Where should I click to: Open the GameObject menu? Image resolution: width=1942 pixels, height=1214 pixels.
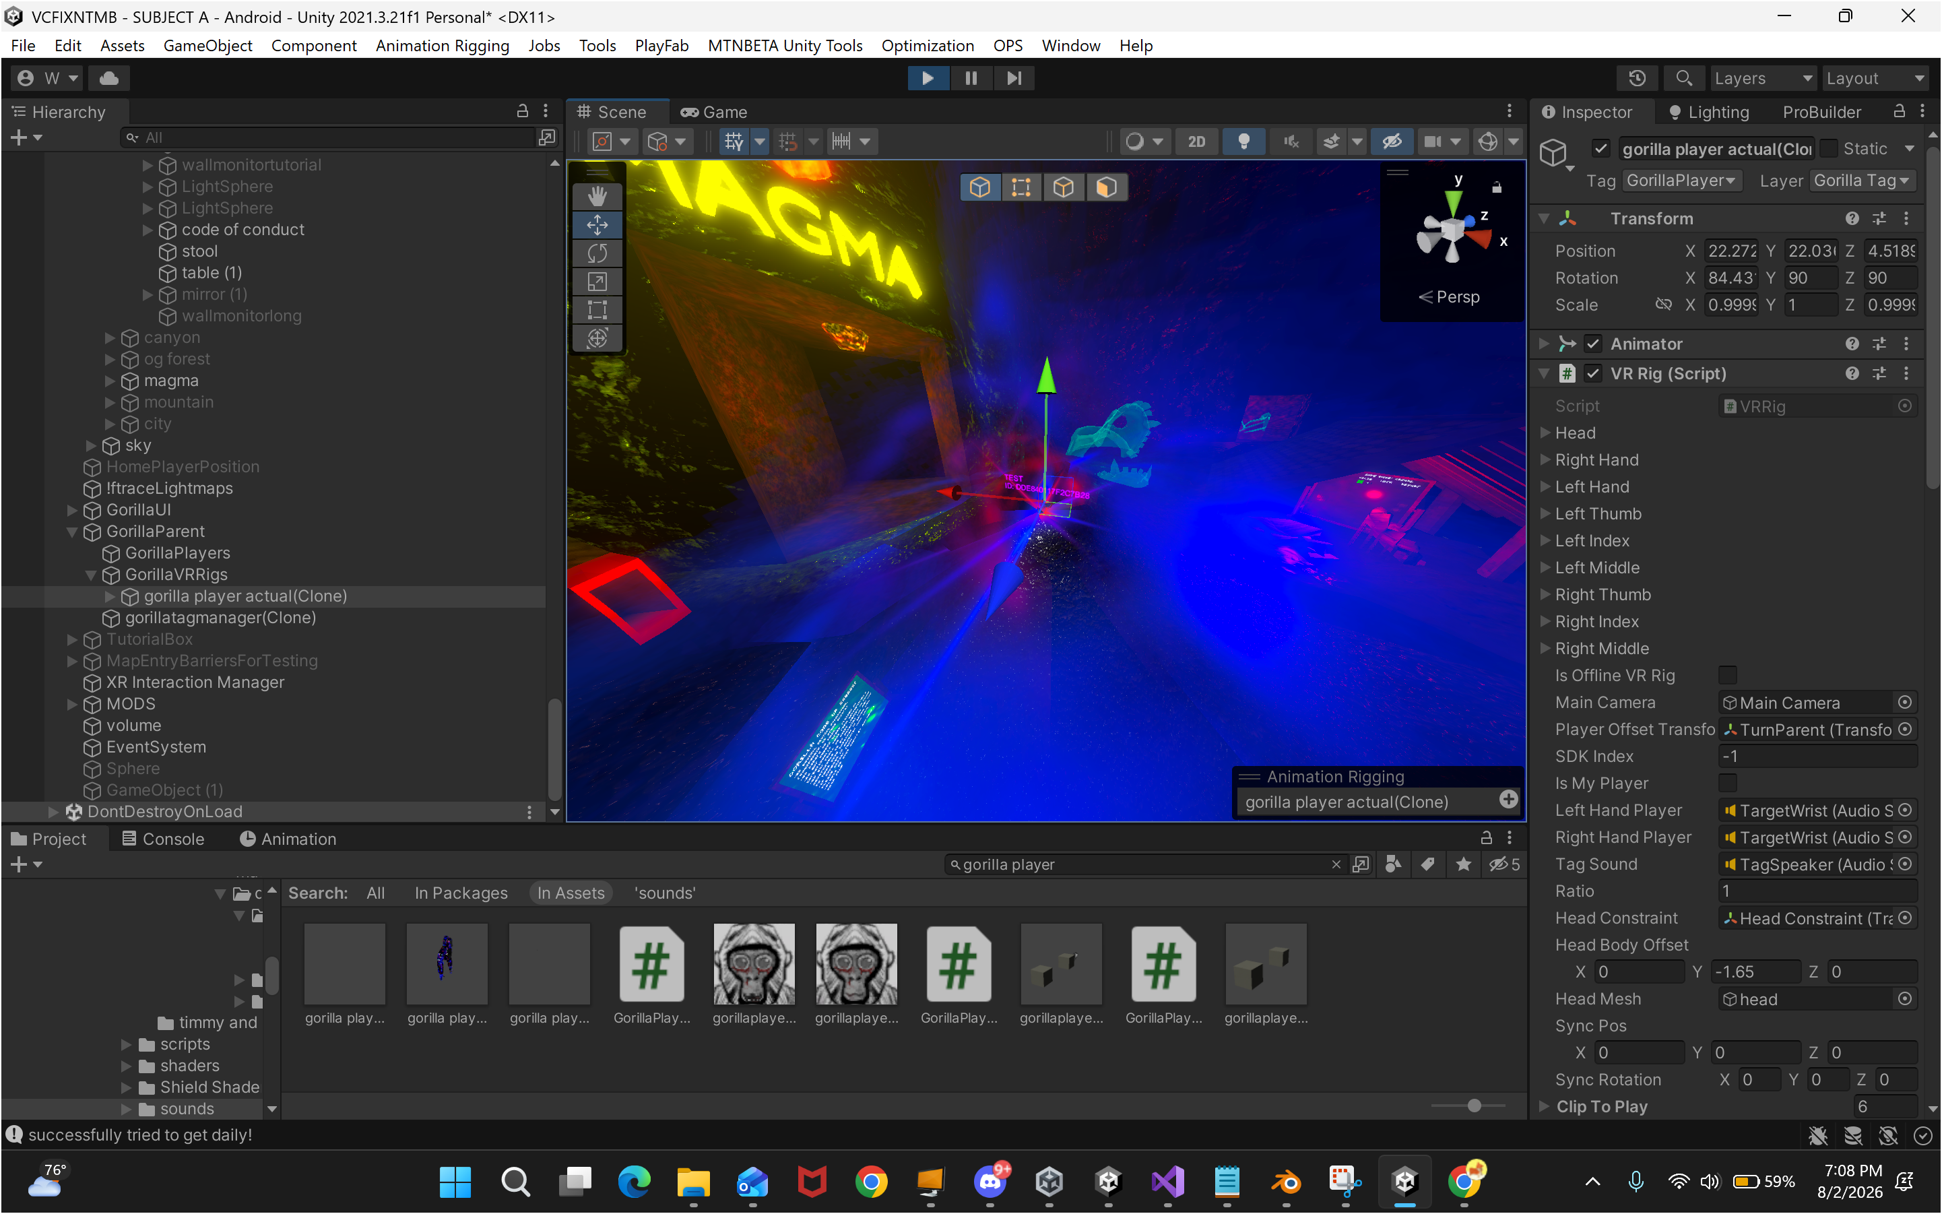(x=208, y=46)
